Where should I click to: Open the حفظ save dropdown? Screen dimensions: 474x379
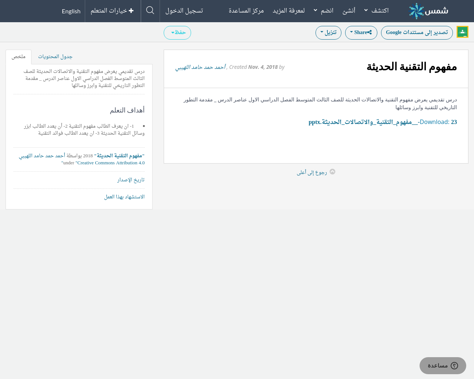click(x=177, y=33)
